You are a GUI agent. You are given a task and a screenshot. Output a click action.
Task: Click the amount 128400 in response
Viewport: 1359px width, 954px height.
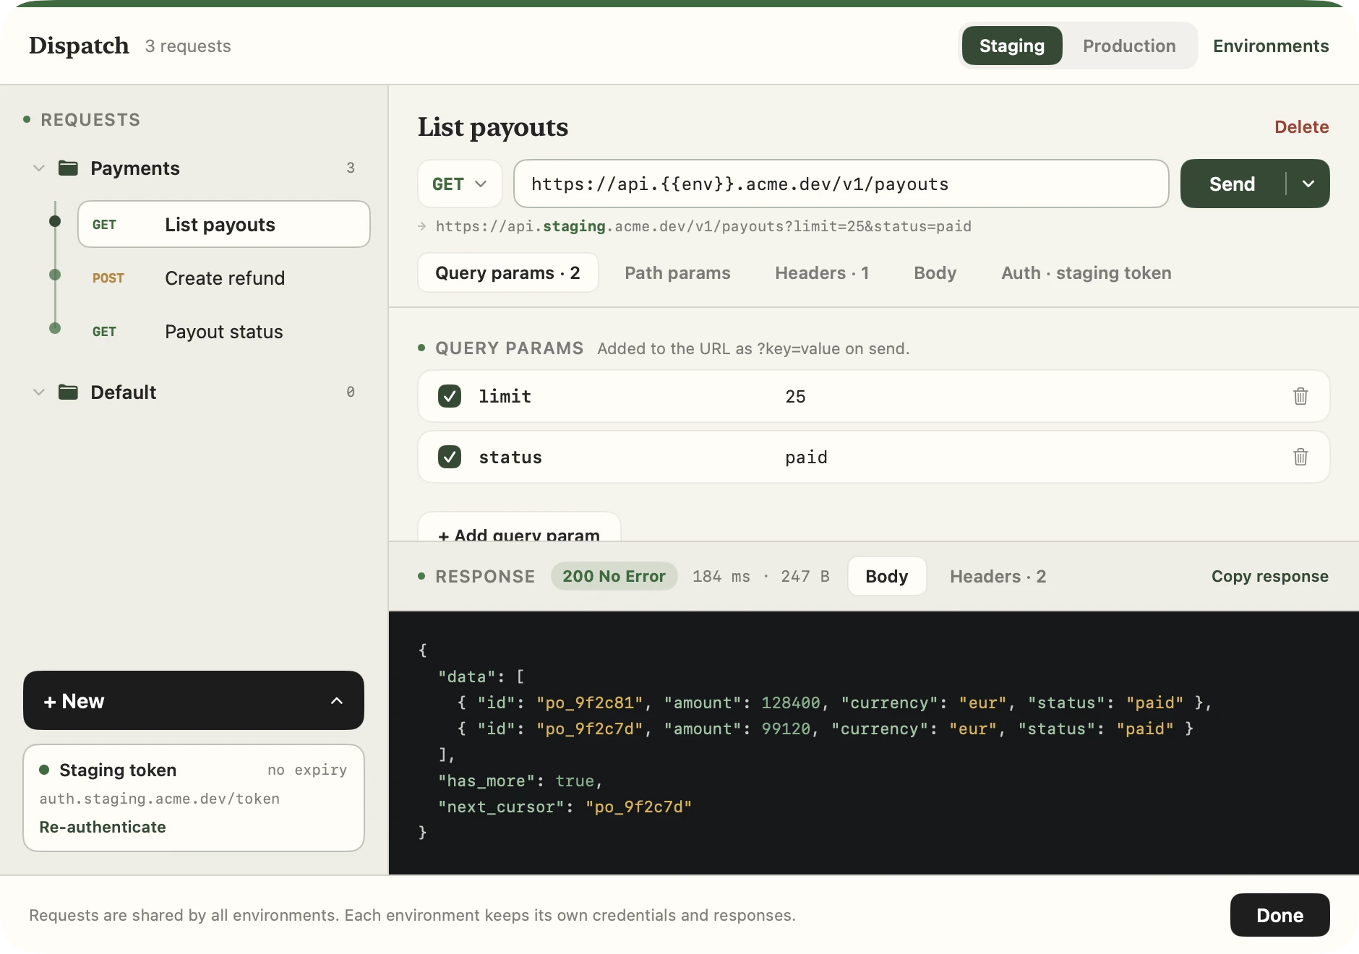click(791, 702)
